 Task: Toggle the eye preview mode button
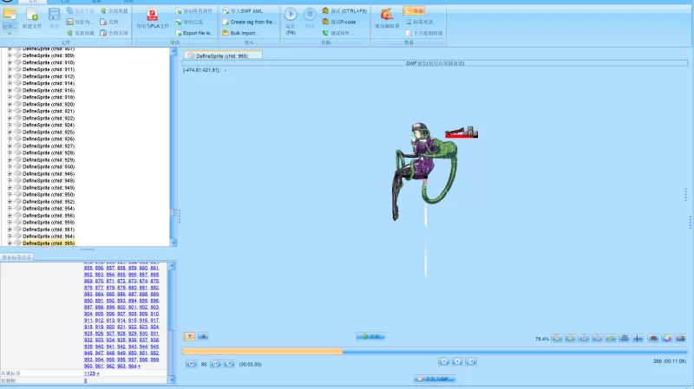189,337
